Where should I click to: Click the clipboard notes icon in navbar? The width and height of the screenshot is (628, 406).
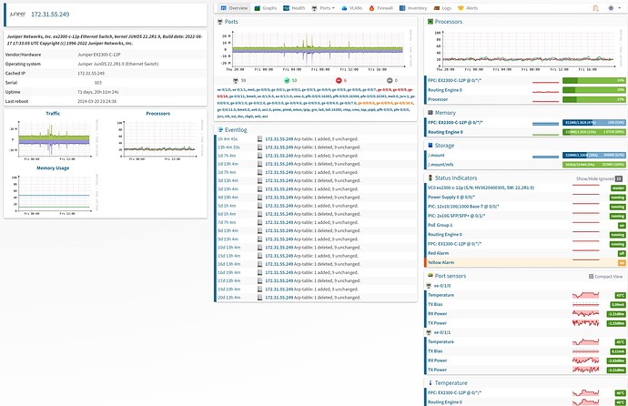pos(595,8)
